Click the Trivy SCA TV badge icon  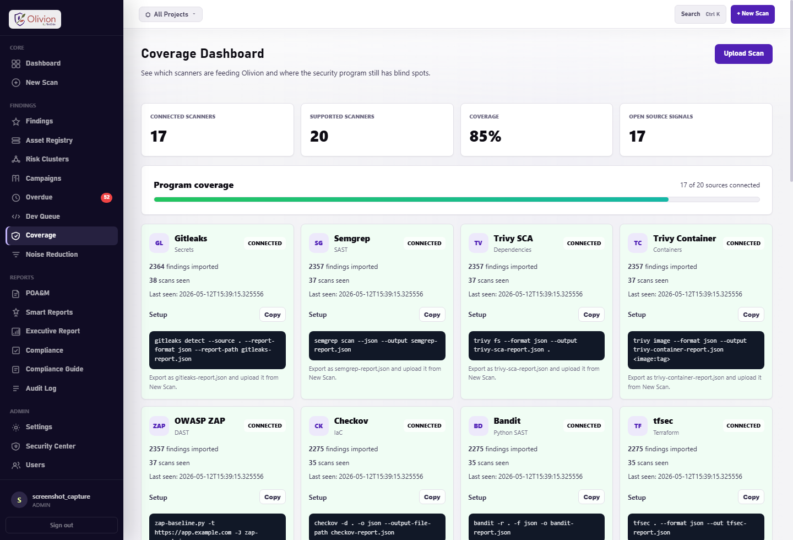coord(478,243)
